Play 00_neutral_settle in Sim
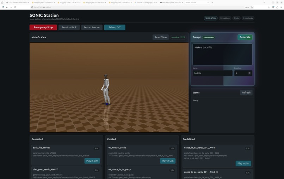Image resolution: width=284 pixels, height=179 pixels. click(167, 161)
